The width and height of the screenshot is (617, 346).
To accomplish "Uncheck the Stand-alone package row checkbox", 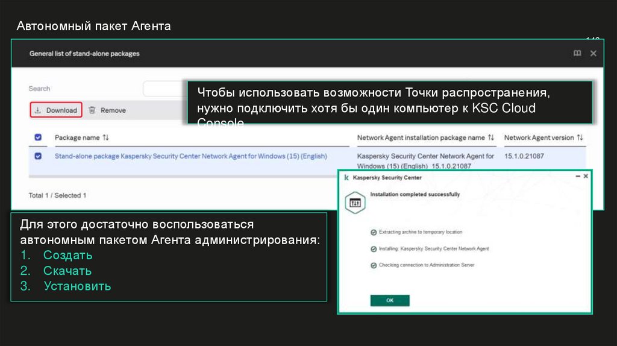I will point(38,156).
